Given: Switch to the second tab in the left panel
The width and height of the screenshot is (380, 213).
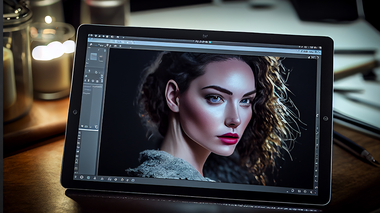Looking at the screenshot, I should [x=97, y=86].
